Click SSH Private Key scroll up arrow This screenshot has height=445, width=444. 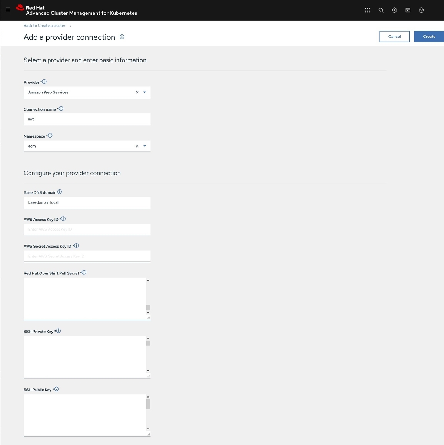click(x=148, y=339)
